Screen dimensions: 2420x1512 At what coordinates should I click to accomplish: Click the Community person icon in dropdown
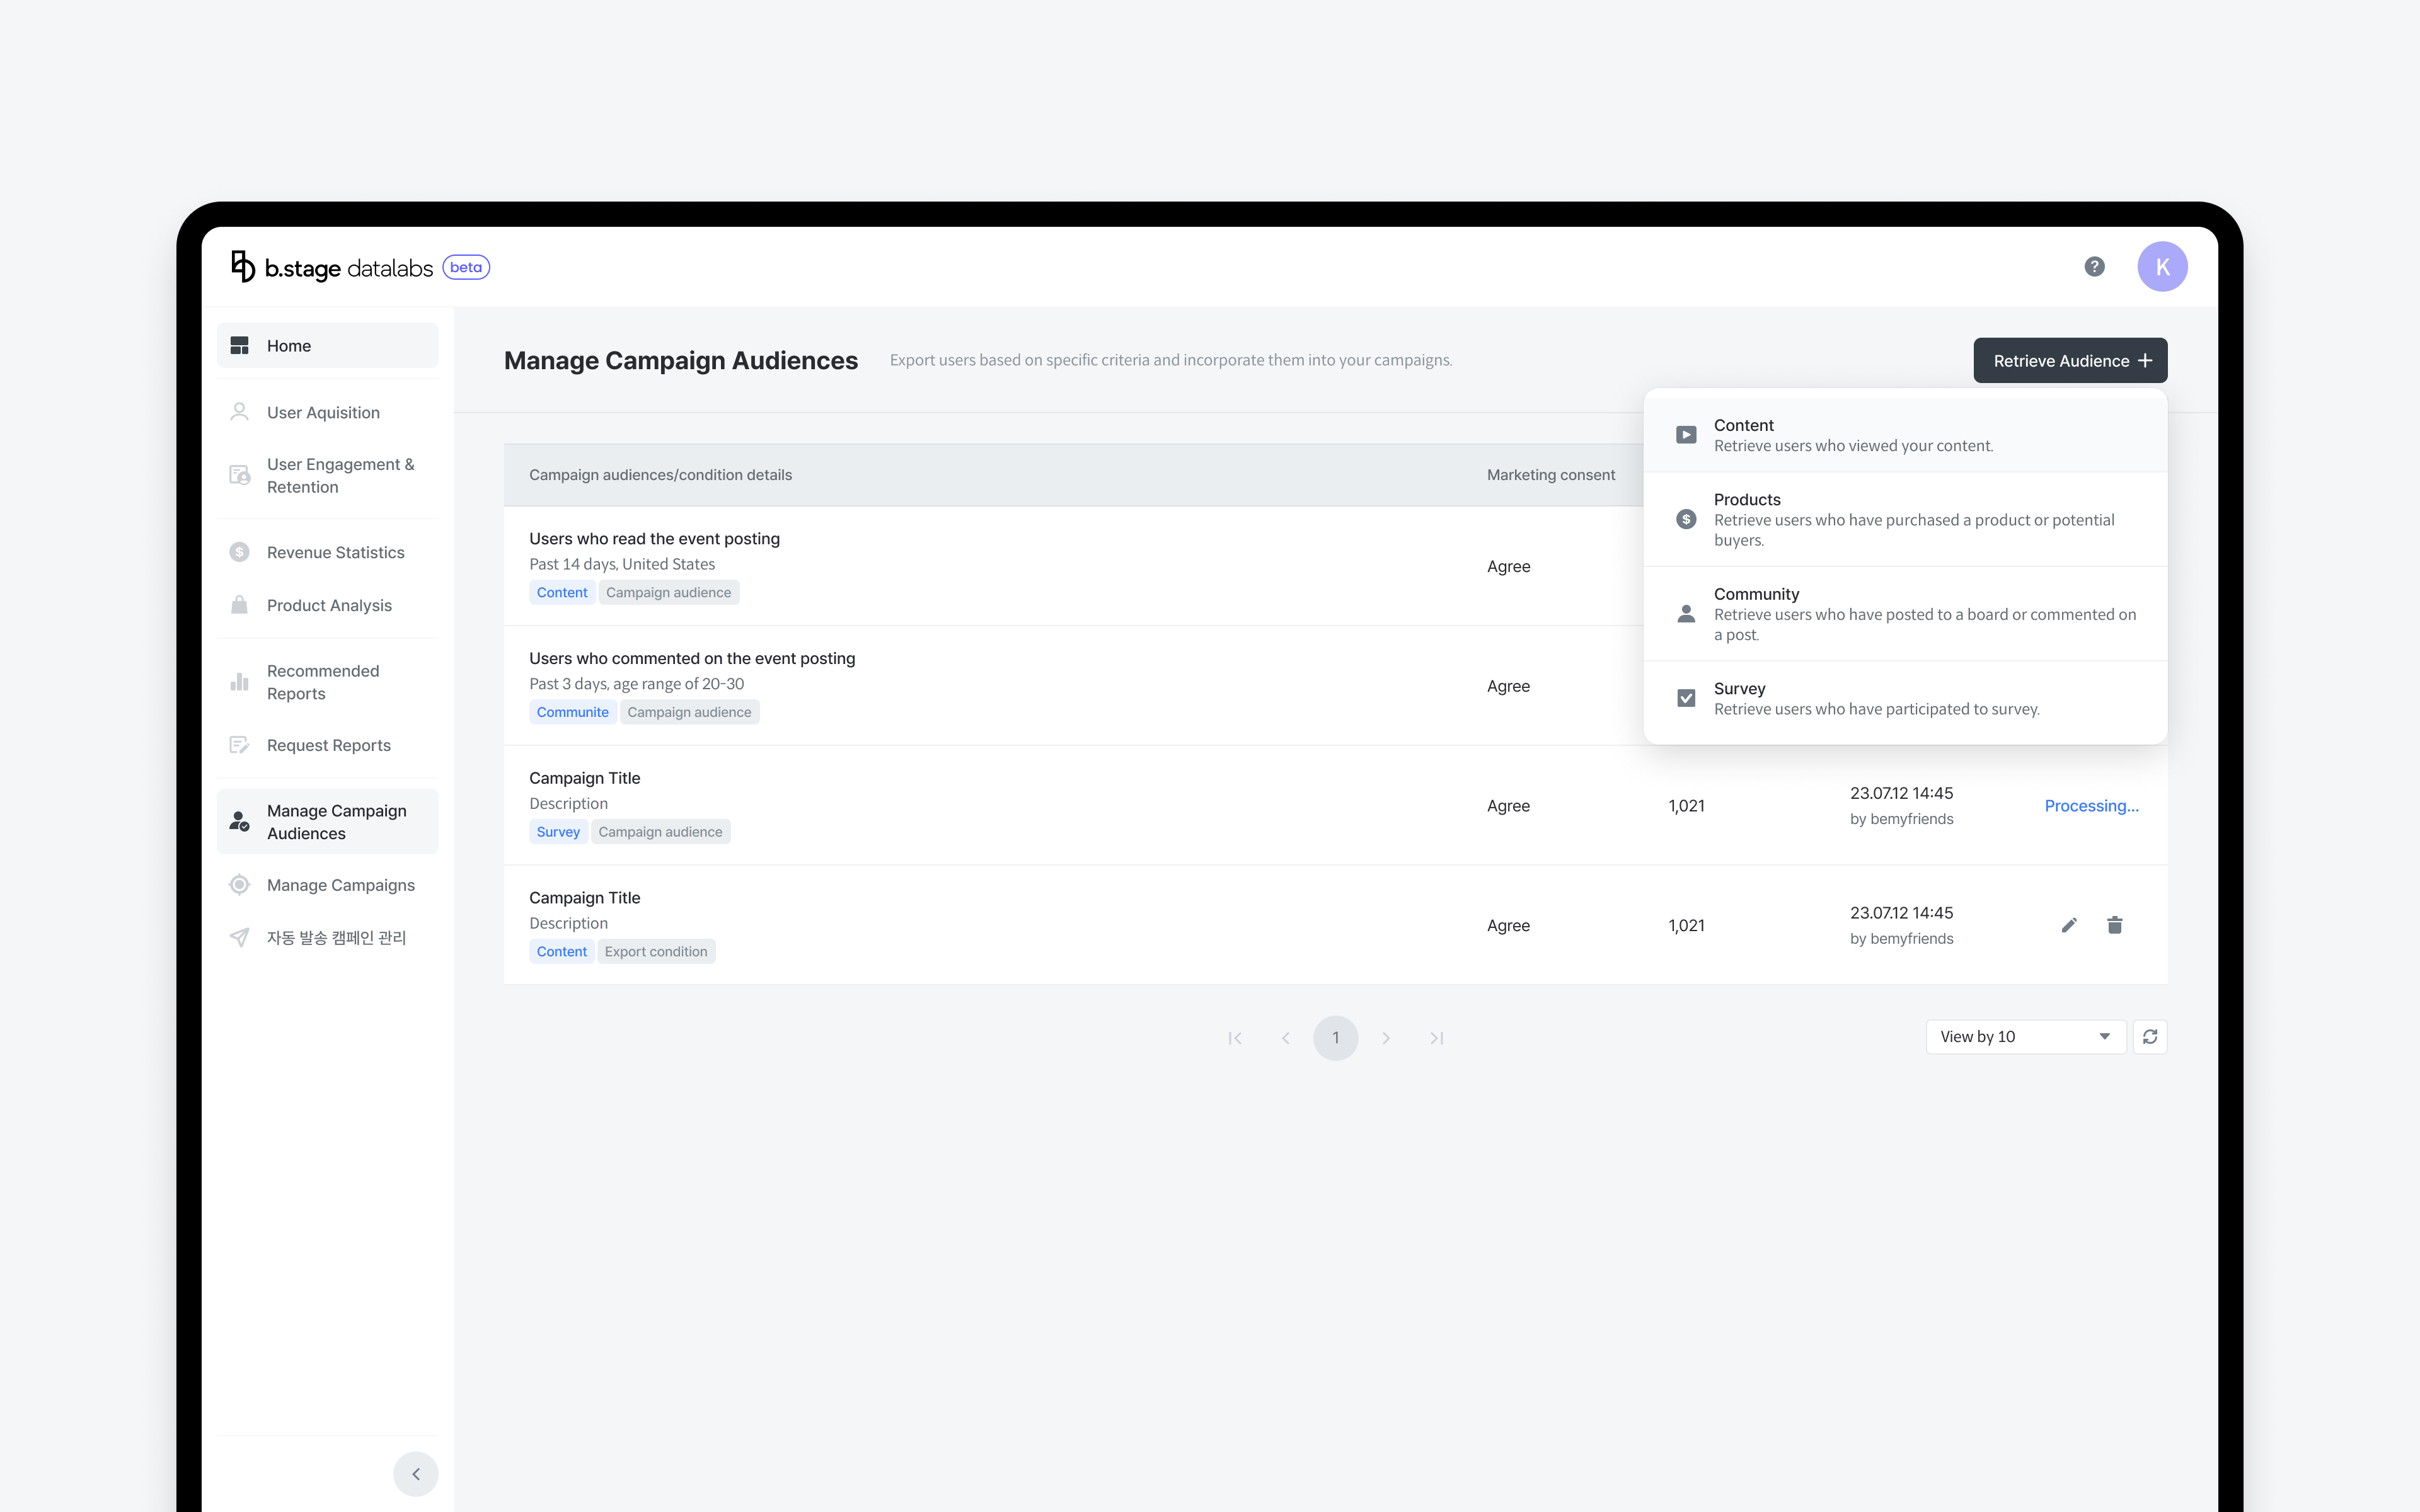pos(1686,614)
